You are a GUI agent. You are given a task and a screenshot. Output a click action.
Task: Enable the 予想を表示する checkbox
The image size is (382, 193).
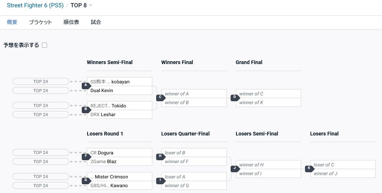[x=45, y=46]
